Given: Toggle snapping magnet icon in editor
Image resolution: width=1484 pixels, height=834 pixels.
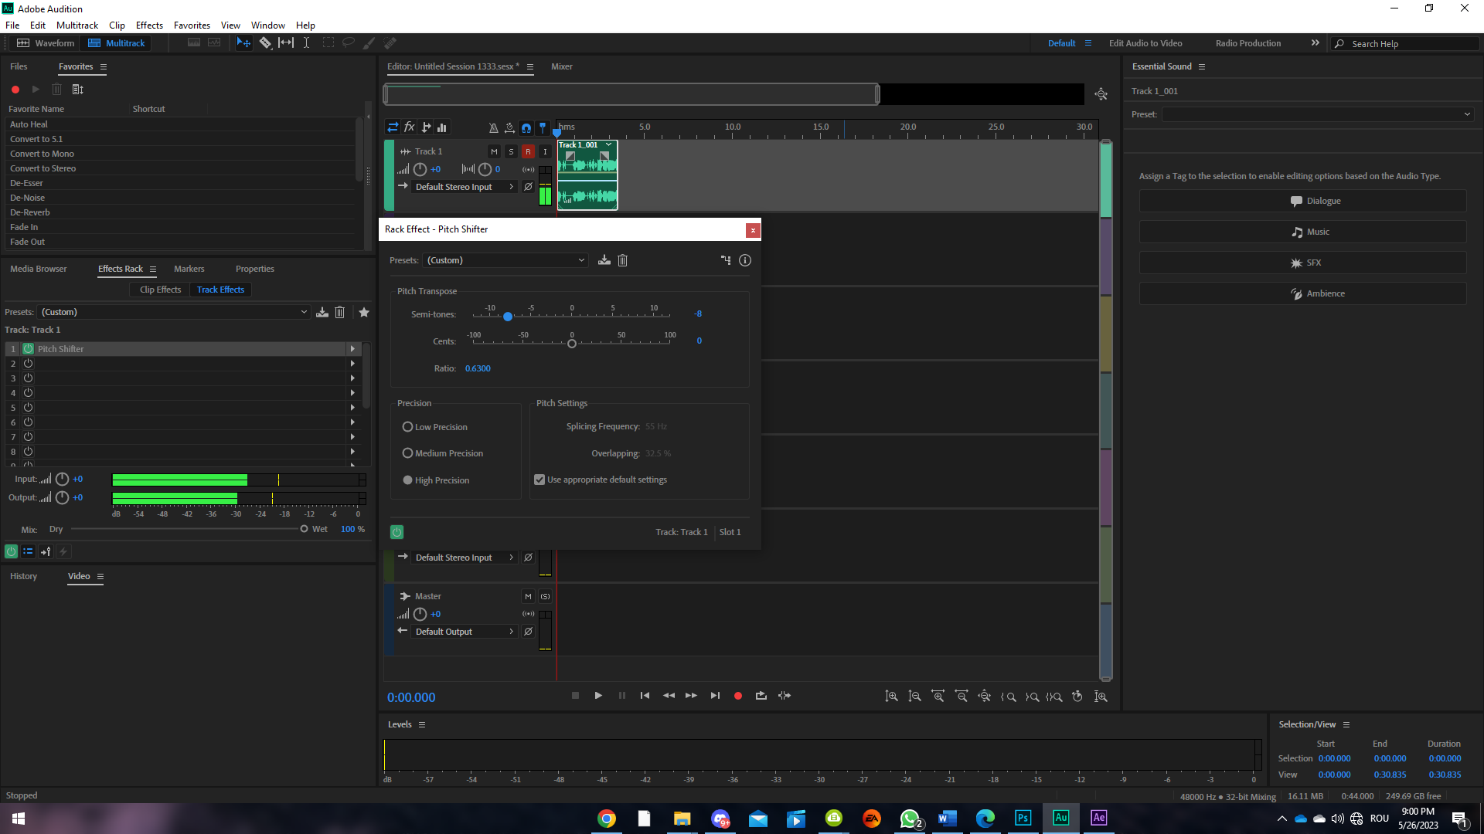Looking at the screenshot, I should pyautogui.click(x=526, y=128).
